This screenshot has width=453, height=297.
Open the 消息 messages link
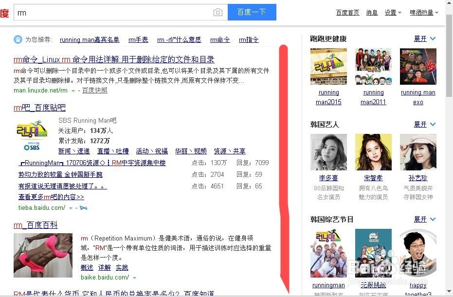pos(372,13)
